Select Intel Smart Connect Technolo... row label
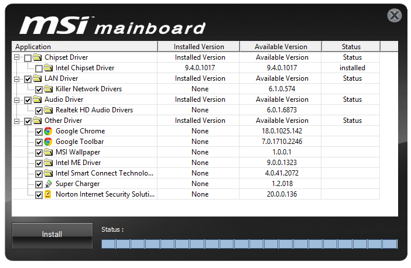Viewport: 411px width, 268px height. [105, 173]
